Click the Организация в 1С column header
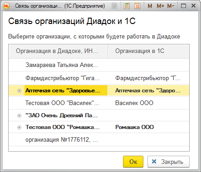 [148, 51]
